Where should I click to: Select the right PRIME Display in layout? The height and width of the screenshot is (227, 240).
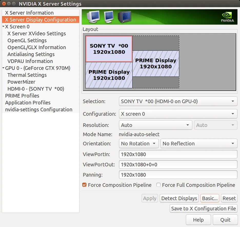pyautogui.click(x=156, y=63)
